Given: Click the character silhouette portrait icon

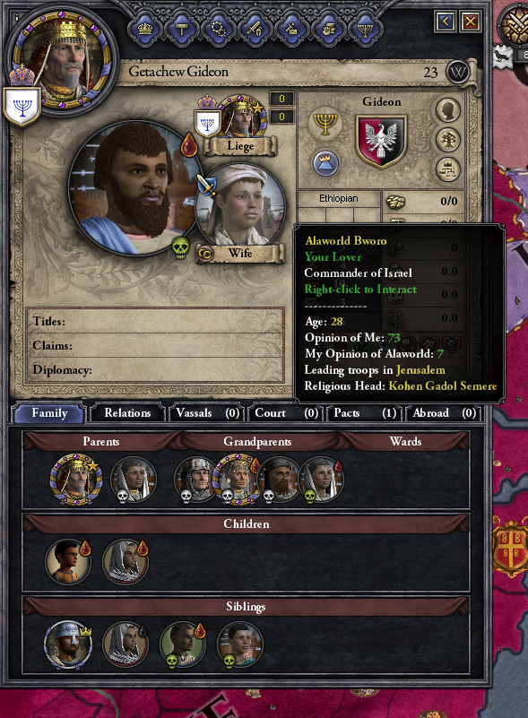Looking at the screenshot, I should [448, 110].
